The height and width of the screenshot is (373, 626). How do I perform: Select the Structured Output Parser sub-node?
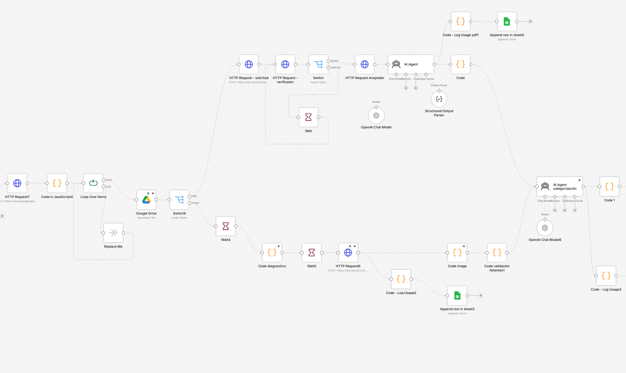click(439, 99)
